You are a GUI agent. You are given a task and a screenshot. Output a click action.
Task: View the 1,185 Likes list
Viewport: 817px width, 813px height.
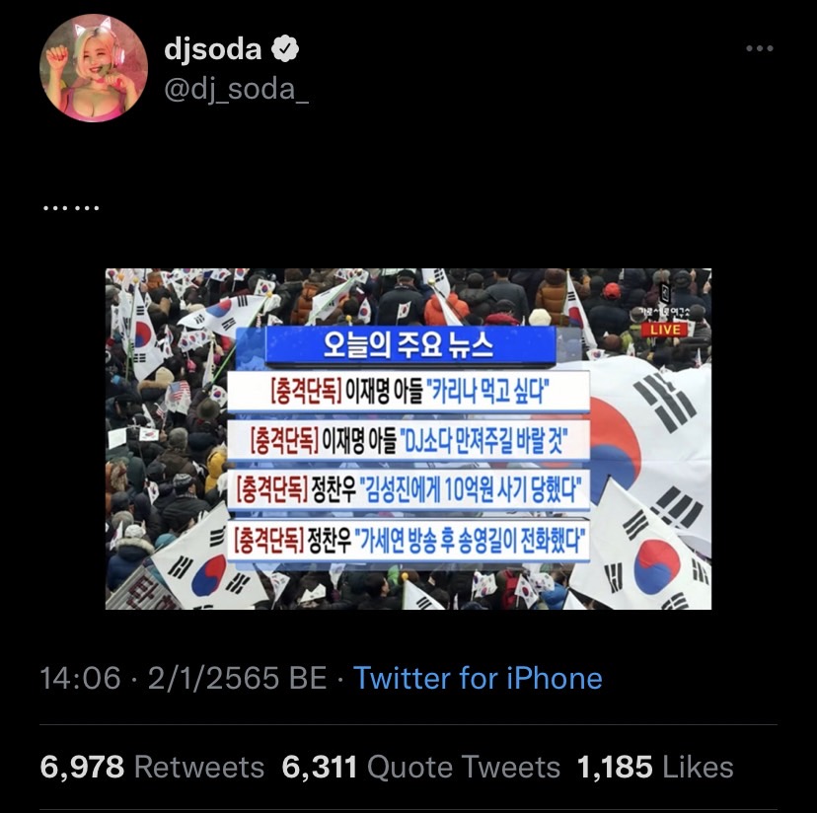click(x=655, y=768)
